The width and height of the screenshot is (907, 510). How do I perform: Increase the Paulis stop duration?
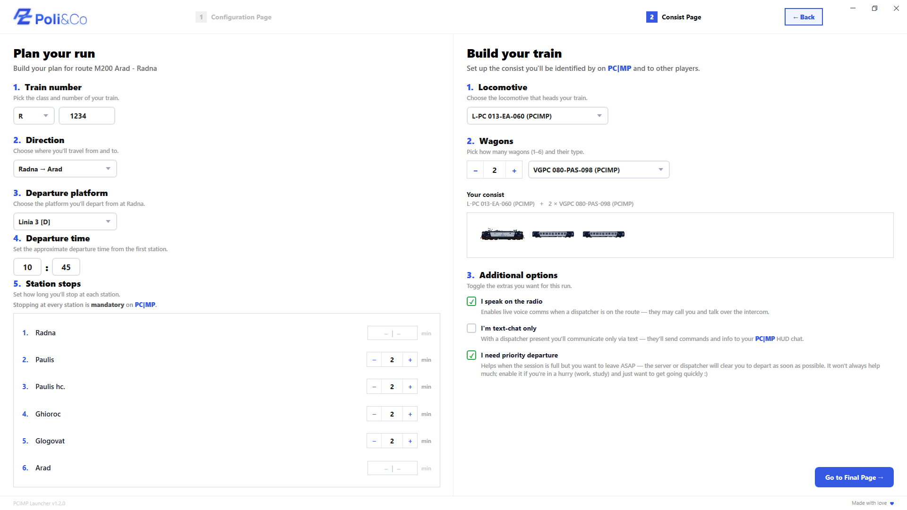(410, 360)
